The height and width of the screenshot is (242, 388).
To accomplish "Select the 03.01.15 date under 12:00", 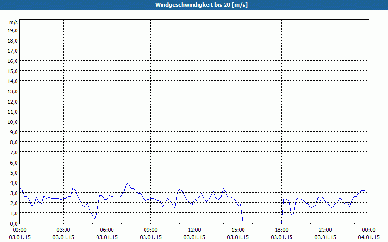I will tap(194, 237).
